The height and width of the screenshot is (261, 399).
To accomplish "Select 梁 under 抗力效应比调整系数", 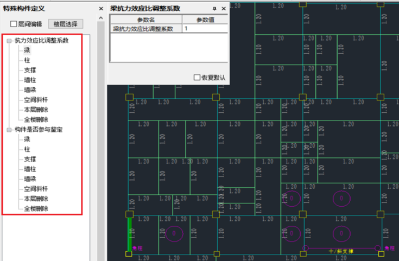I will 27,50.
